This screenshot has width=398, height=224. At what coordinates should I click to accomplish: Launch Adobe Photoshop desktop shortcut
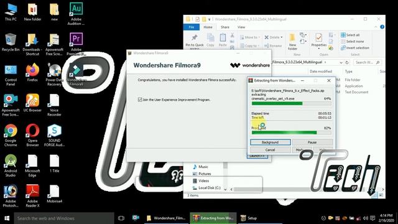pos(11,196)
